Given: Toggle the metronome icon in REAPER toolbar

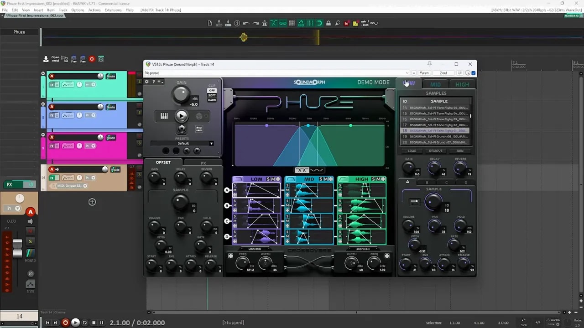Looking at the screenshot, I should (x=264, y=23).
